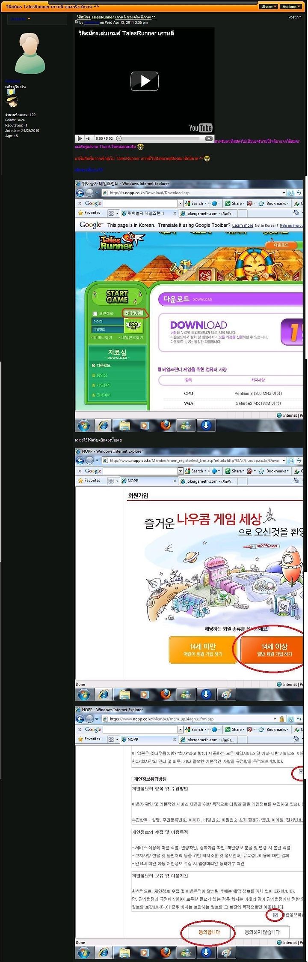Open the Actions dropdown in forum header
The image size is (308, 962).
click(x=291, y=6)
